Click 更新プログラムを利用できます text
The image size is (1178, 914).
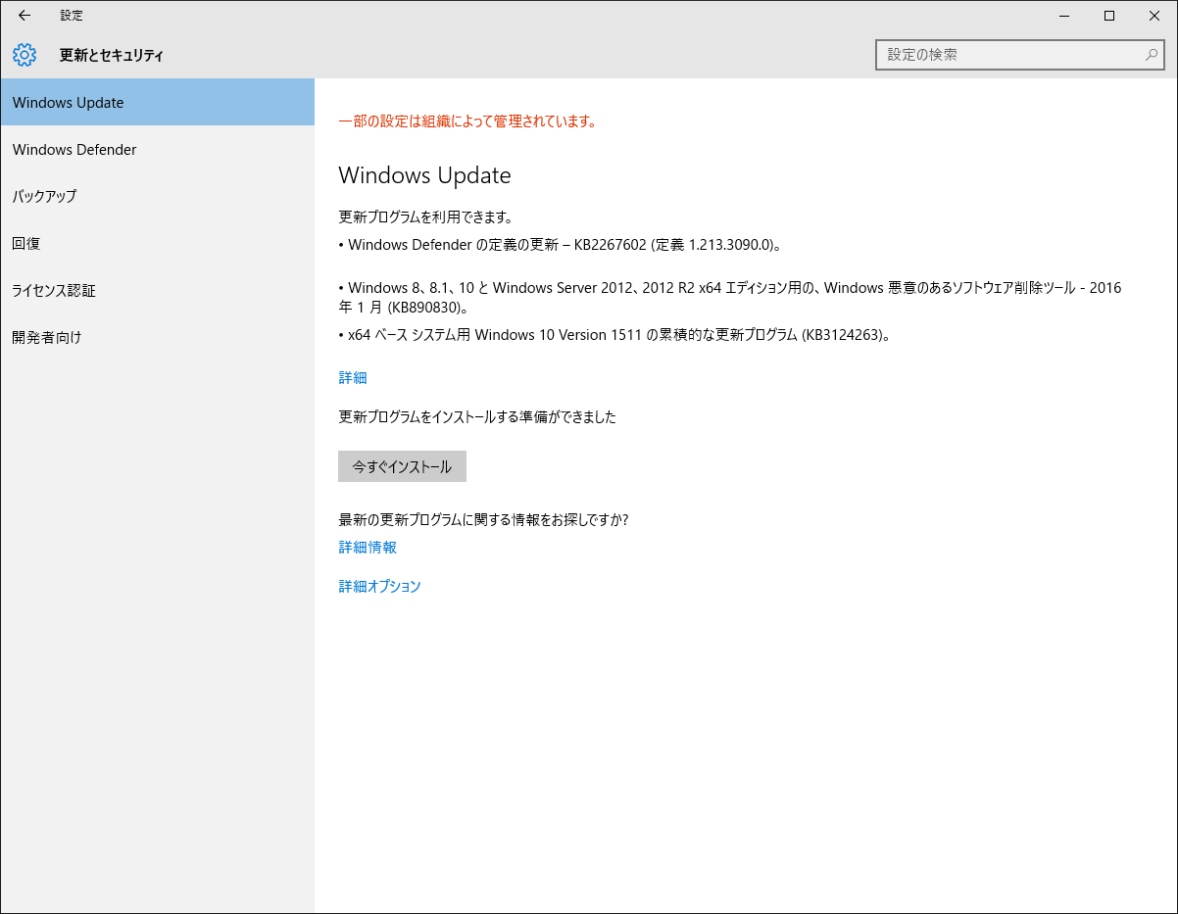point(426,217)
